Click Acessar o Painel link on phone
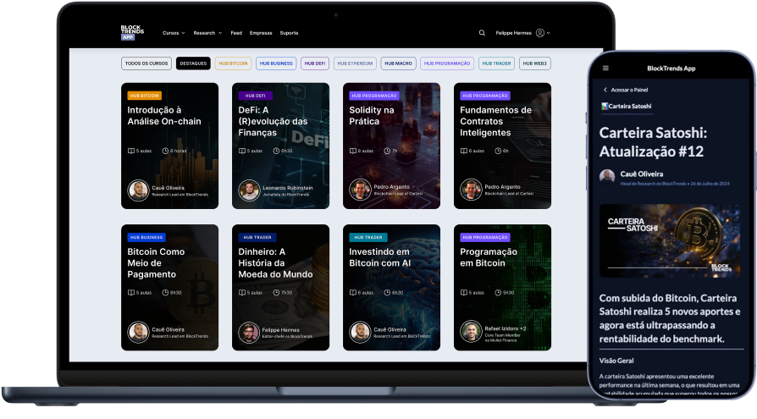This screenshot has height=419, width=757. tap(629, 90)
